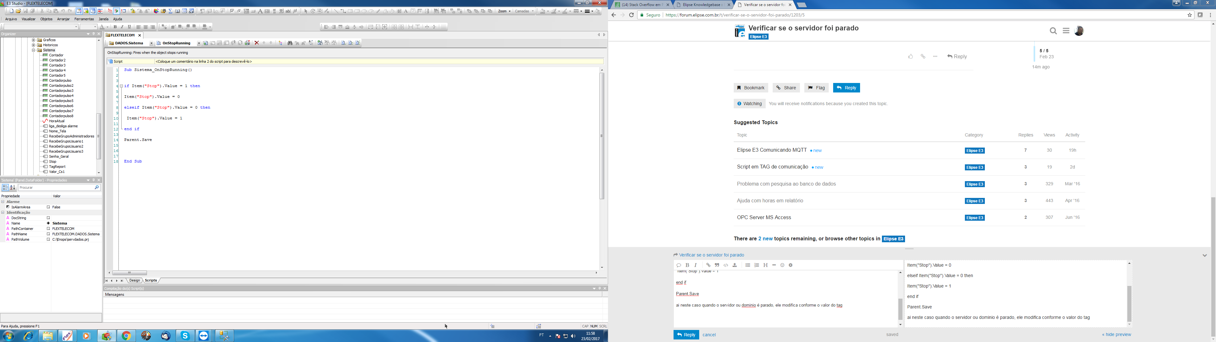Viewport: 1216px width, 342px height.
Task: Click the font color A swatch
Action: point(102,27)
